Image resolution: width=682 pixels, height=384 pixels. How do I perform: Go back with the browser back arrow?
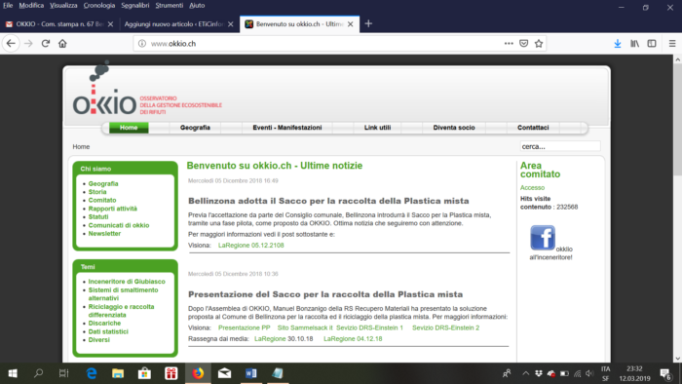pyautogui.click(x=11, y=44)
